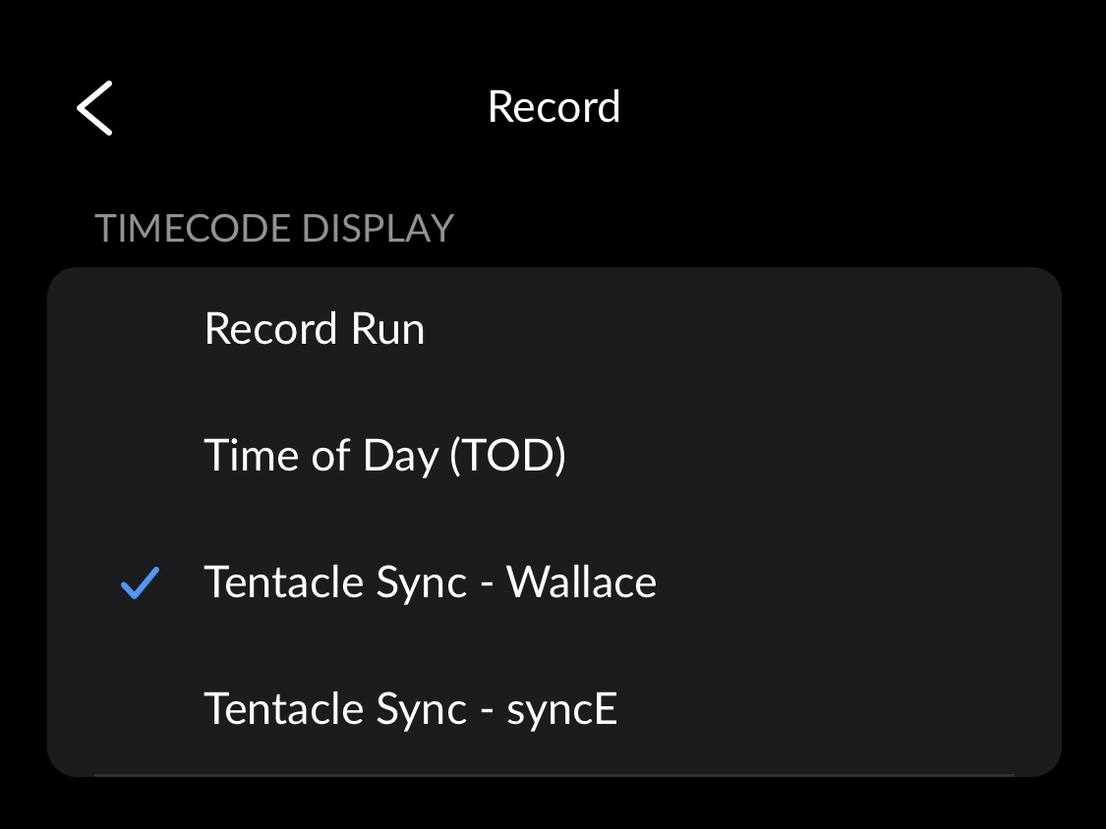The width and height of the screenshot is (1106, 829).
Task: Click the "Time of Day" label text
Action: pyautogui.click(x=320, y=456)
